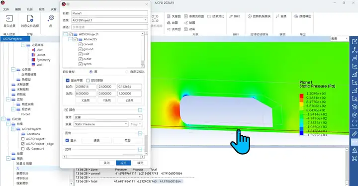Click the Import Results (导入结果) ribbon icon
Image resolution: width=358 pixels, height=186 pixels.
click(x=9, y=18)
